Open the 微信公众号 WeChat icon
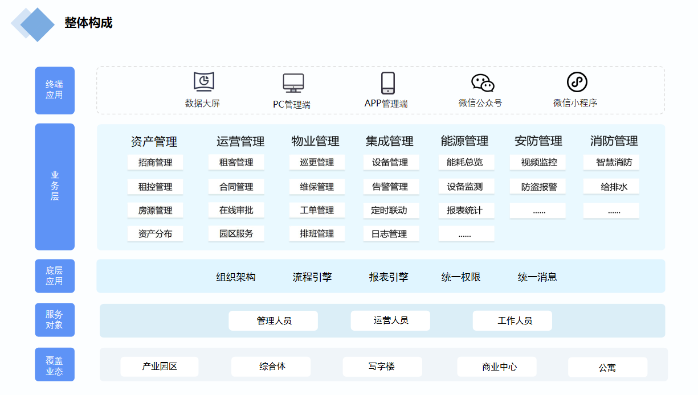 482,83
